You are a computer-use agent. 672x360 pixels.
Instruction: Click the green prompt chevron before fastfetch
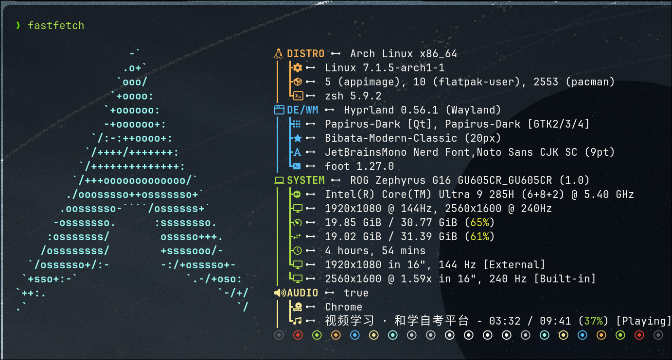click(x=18, y=25)
